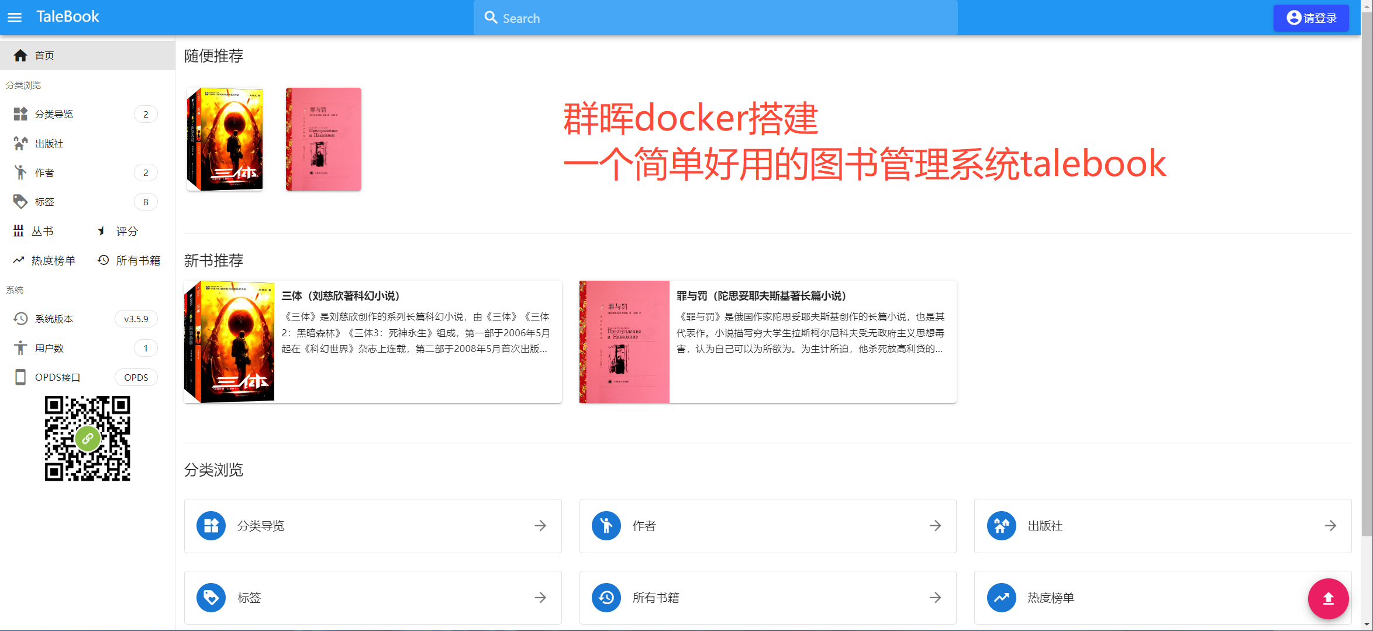Open 作者 in the sidebar

tap(87, 173)
